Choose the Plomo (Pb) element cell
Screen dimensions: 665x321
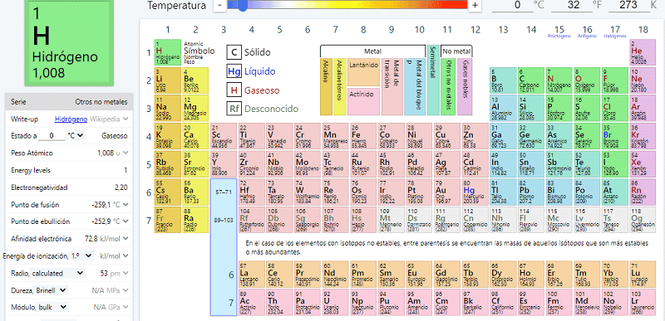[531, 192]
